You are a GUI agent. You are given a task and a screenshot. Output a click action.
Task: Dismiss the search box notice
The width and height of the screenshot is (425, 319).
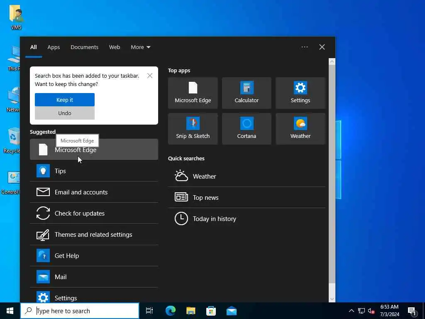(x=149, y=76)
